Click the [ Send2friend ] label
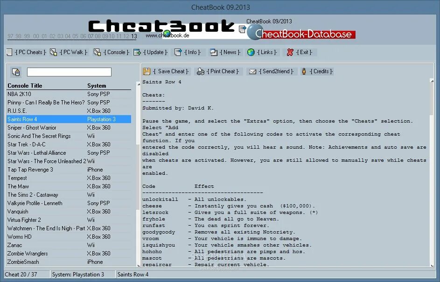 pos(276,71)
